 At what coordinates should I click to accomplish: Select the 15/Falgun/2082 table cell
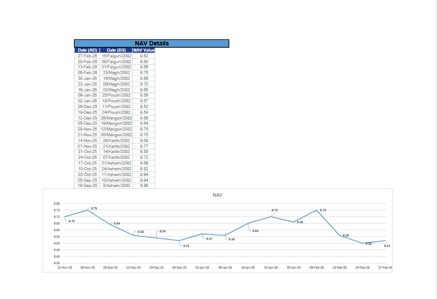tap(116, 56)
